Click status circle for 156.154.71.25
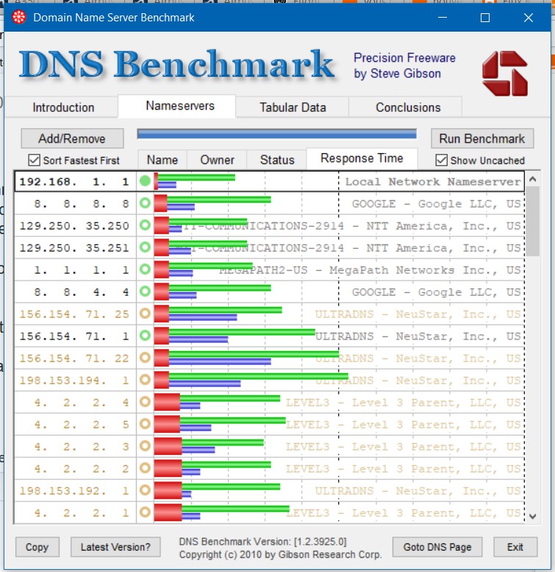555x572 pixels. (145, 314)
